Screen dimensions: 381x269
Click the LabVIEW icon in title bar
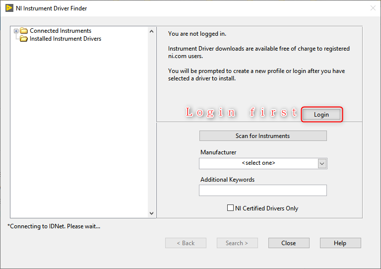[9, 8]
